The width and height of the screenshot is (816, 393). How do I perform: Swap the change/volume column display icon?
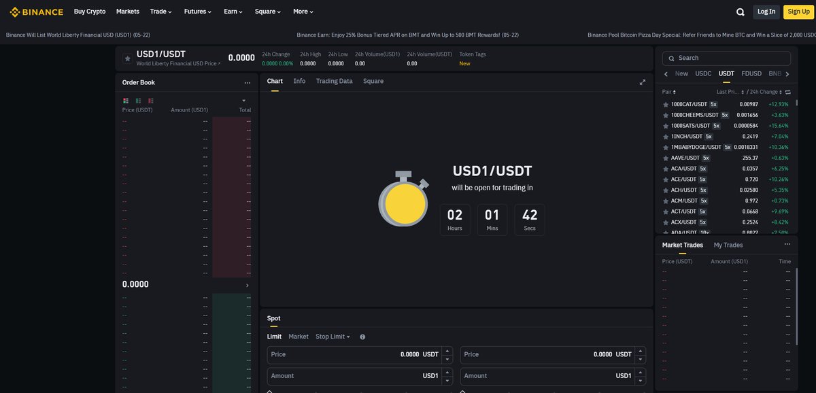pos(787,92)
